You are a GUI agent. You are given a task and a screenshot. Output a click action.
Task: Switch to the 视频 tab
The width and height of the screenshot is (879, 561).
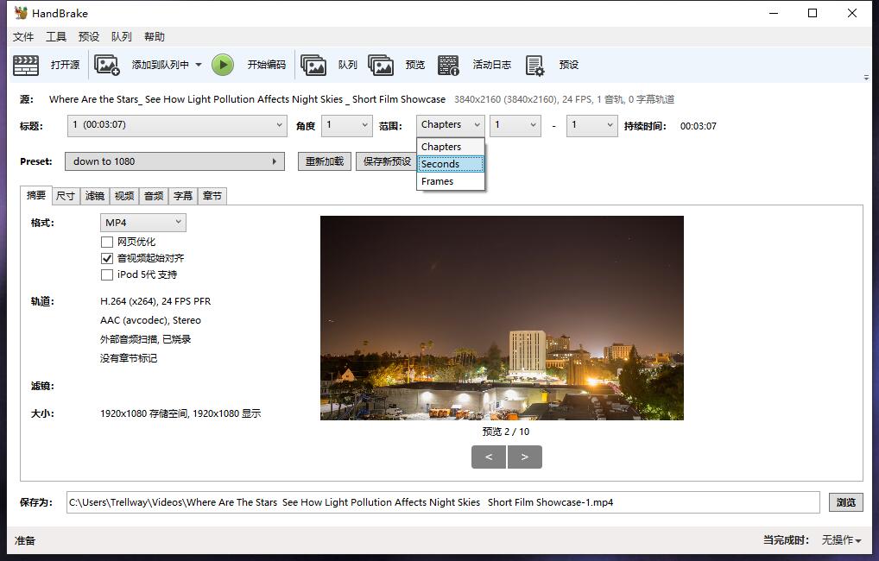click(x=123, y=196)
